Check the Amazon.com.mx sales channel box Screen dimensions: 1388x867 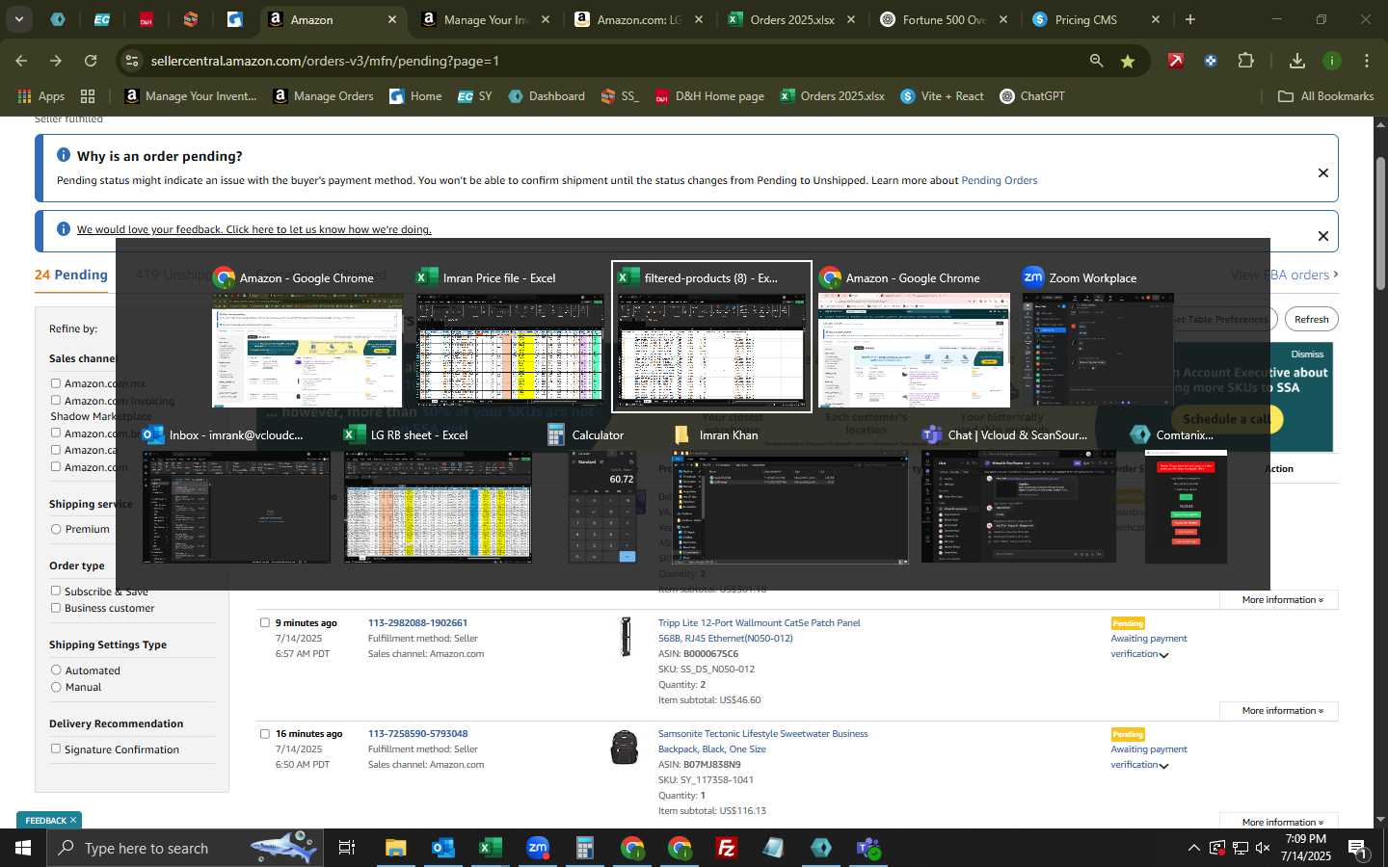coord(56,383)
